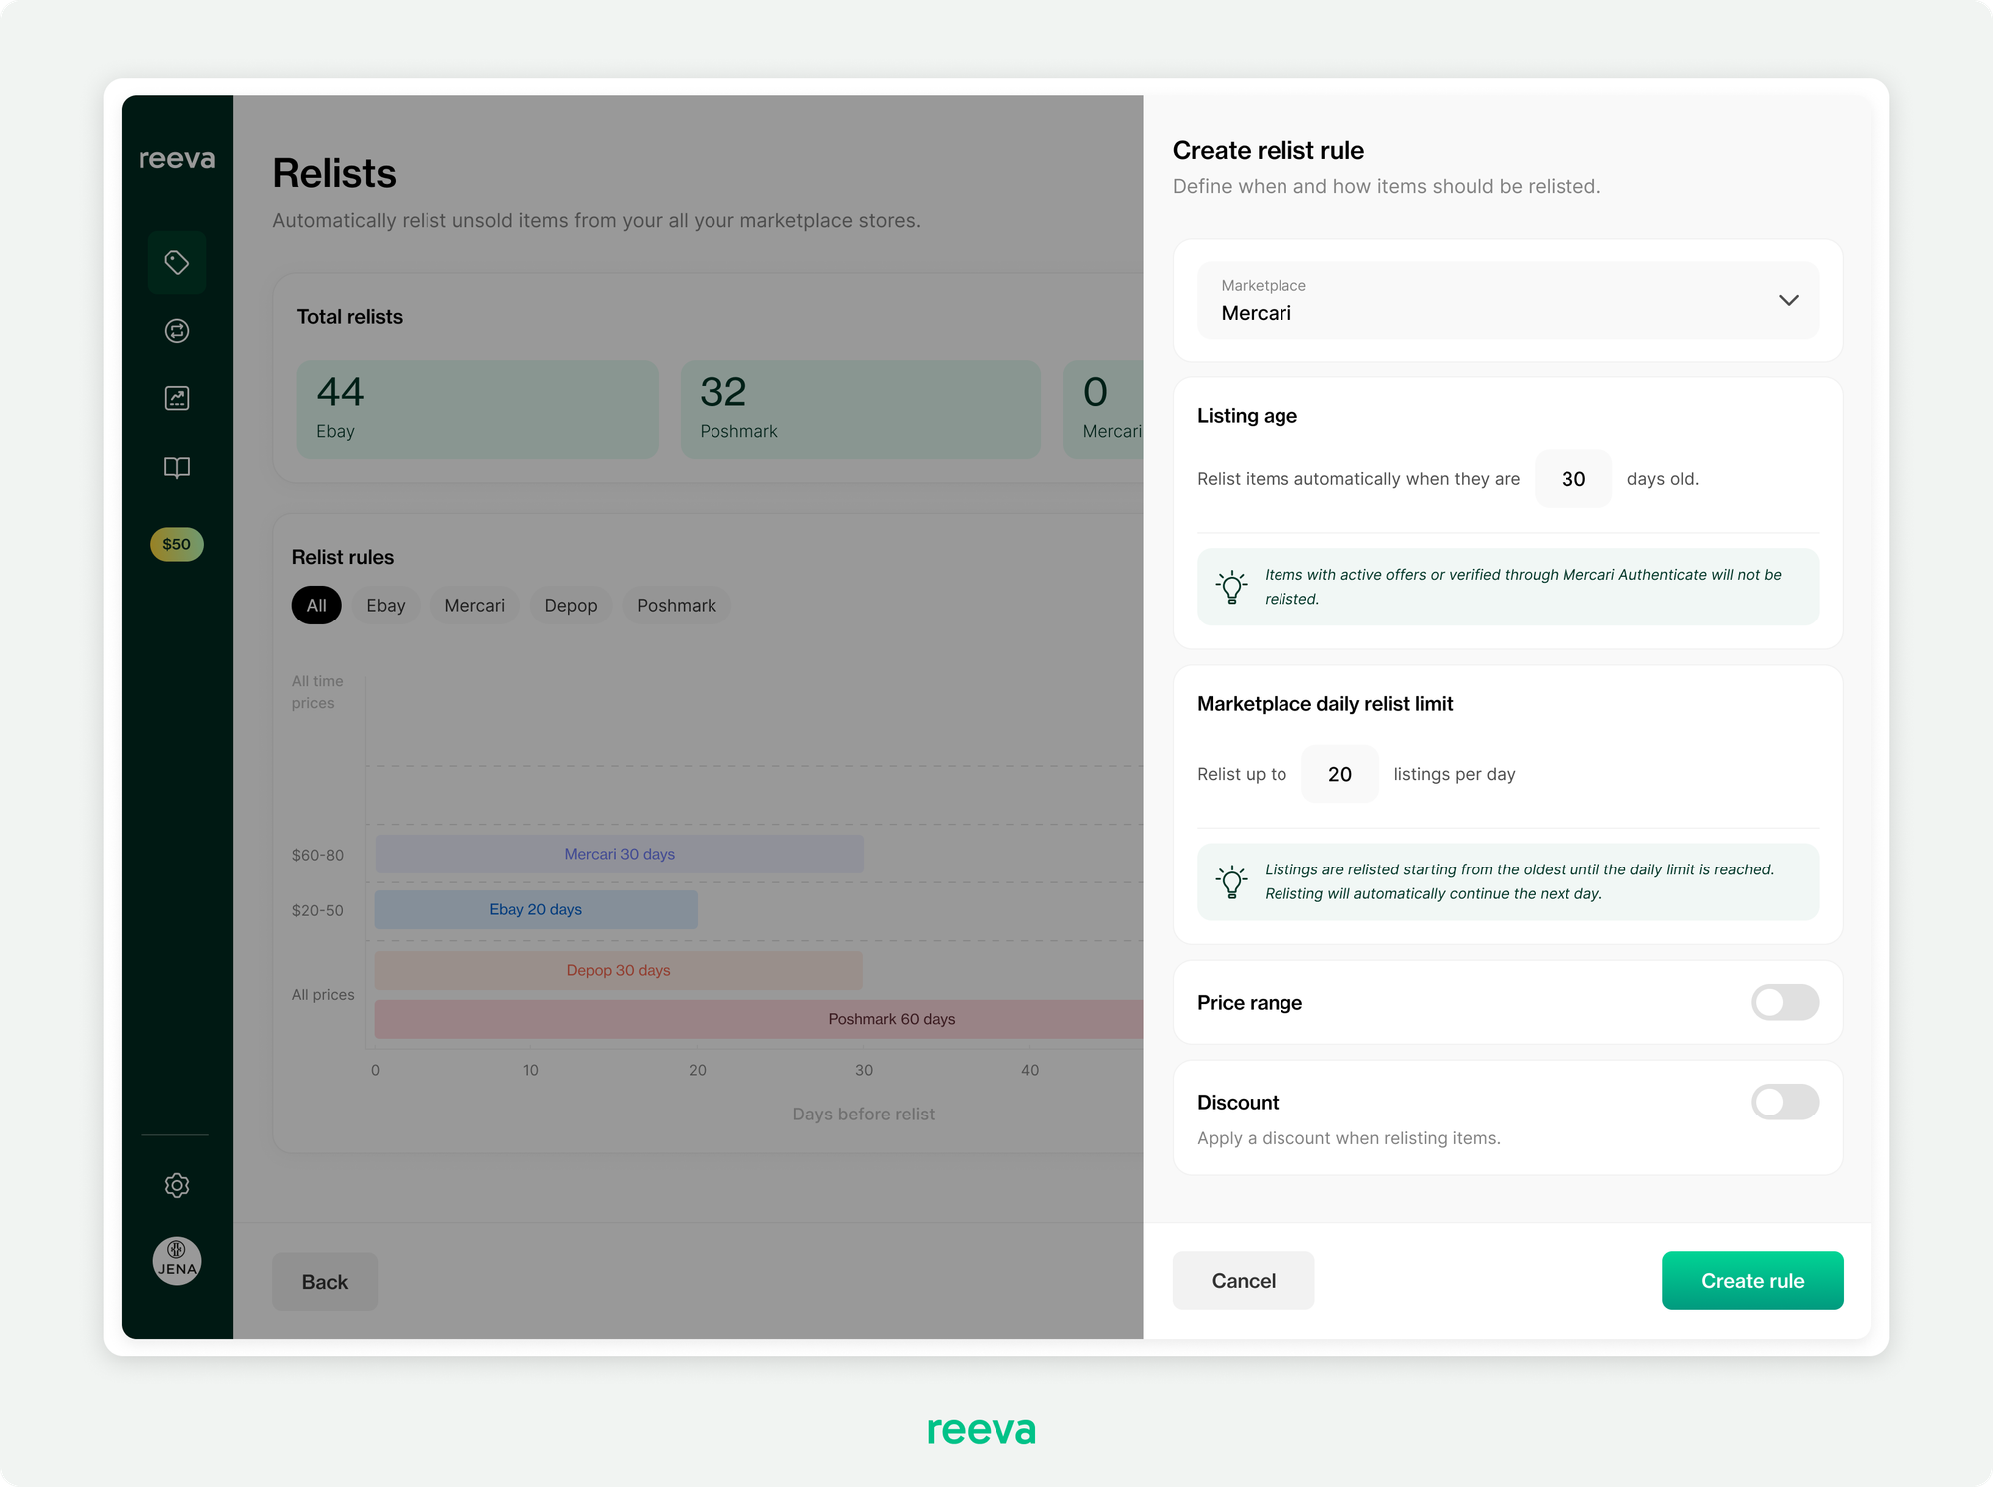Click 'Define when and how items should be relisted.'
1993x1487 pixels.
pyautogui.click(x=1386, y=186)
